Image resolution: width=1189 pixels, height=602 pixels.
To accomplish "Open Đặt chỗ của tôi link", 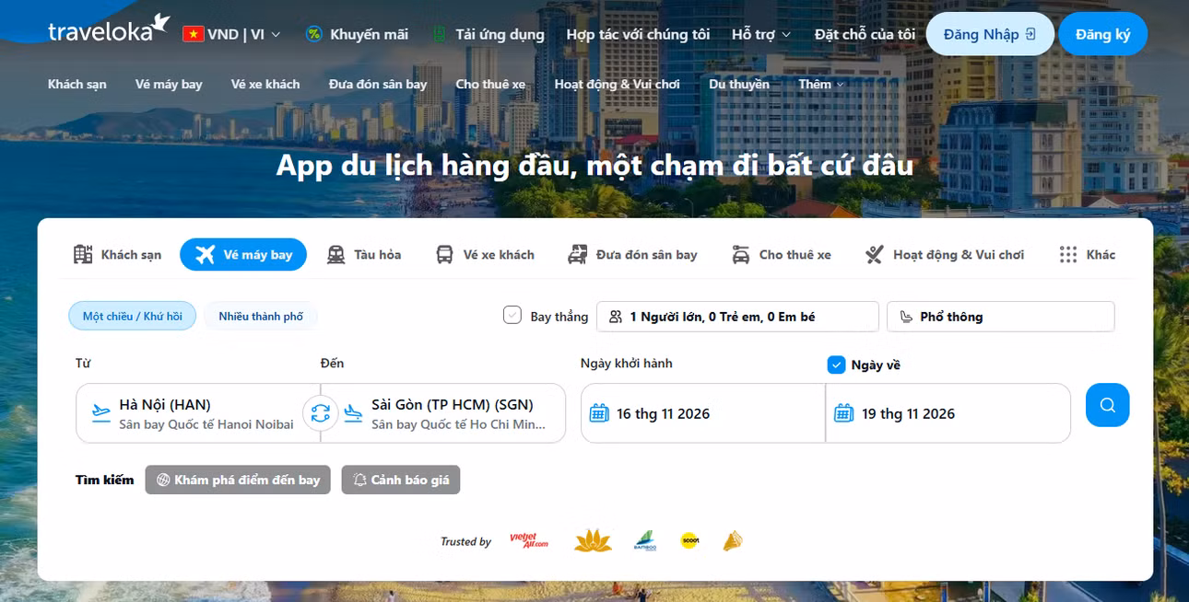I will [x=865, y=34].
